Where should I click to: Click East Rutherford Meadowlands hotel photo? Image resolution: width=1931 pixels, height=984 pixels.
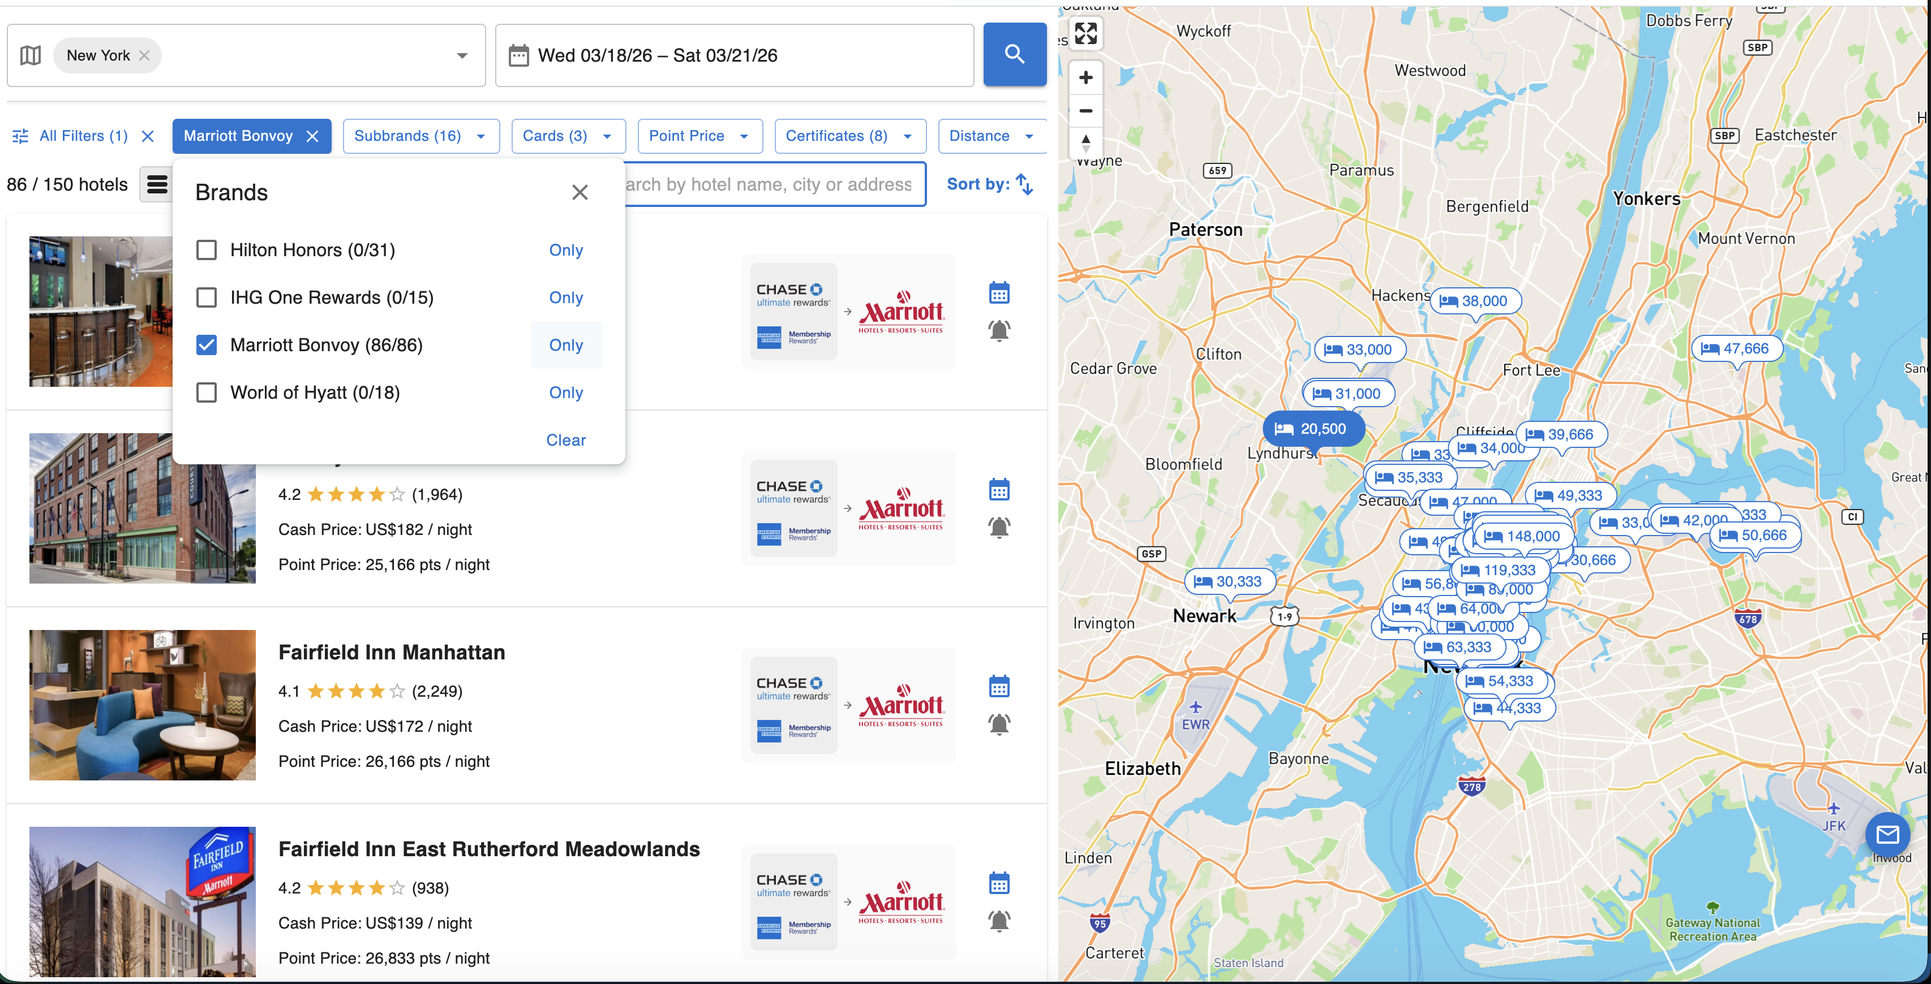[143, 901]
